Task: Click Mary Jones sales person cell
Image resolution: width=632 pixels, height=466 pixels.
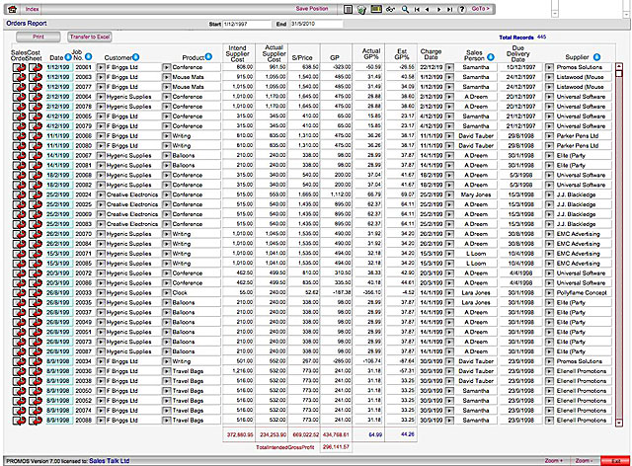Action: pos(476,194)
